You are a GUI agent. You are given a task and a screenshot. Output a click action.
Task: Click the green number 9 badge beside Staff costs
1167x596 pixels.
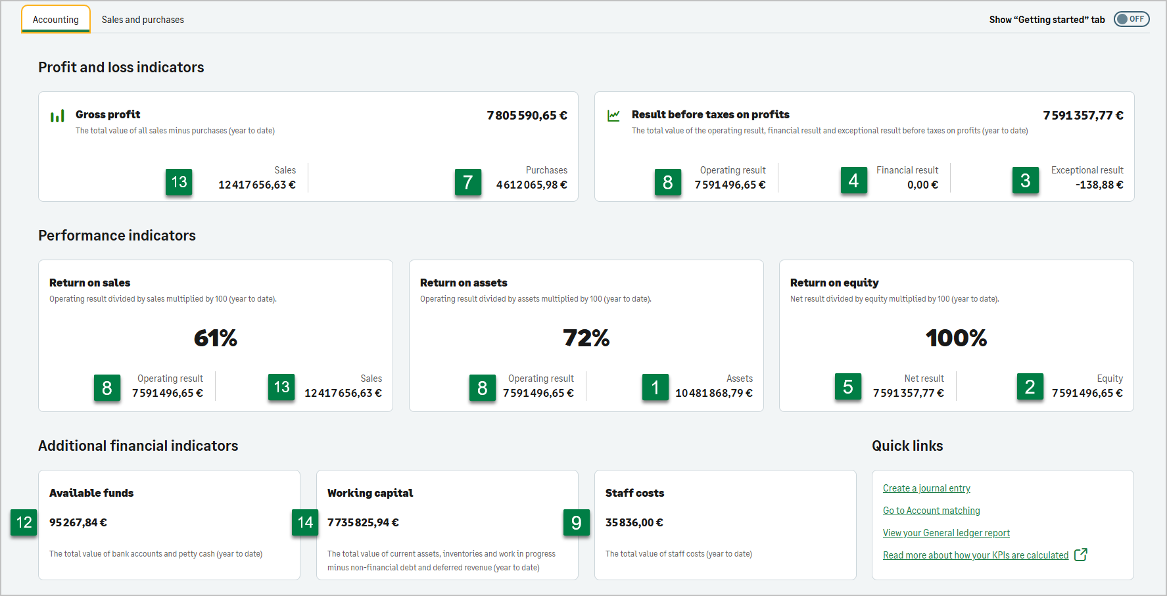(x=577, y=522)
